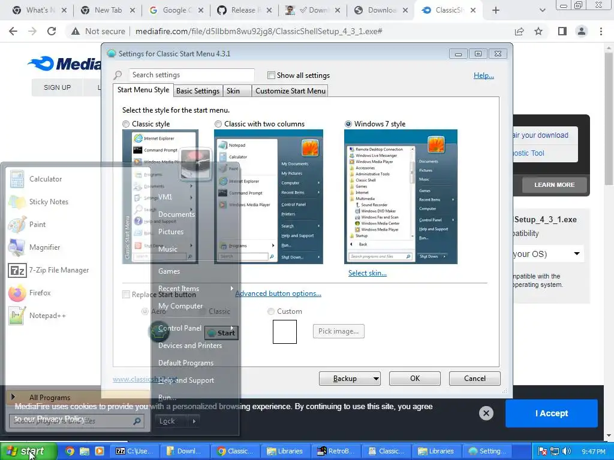Screen dimensions: 614x460
Task: Select Windows 7 style radio button
Action: click(x=348, y=124)
